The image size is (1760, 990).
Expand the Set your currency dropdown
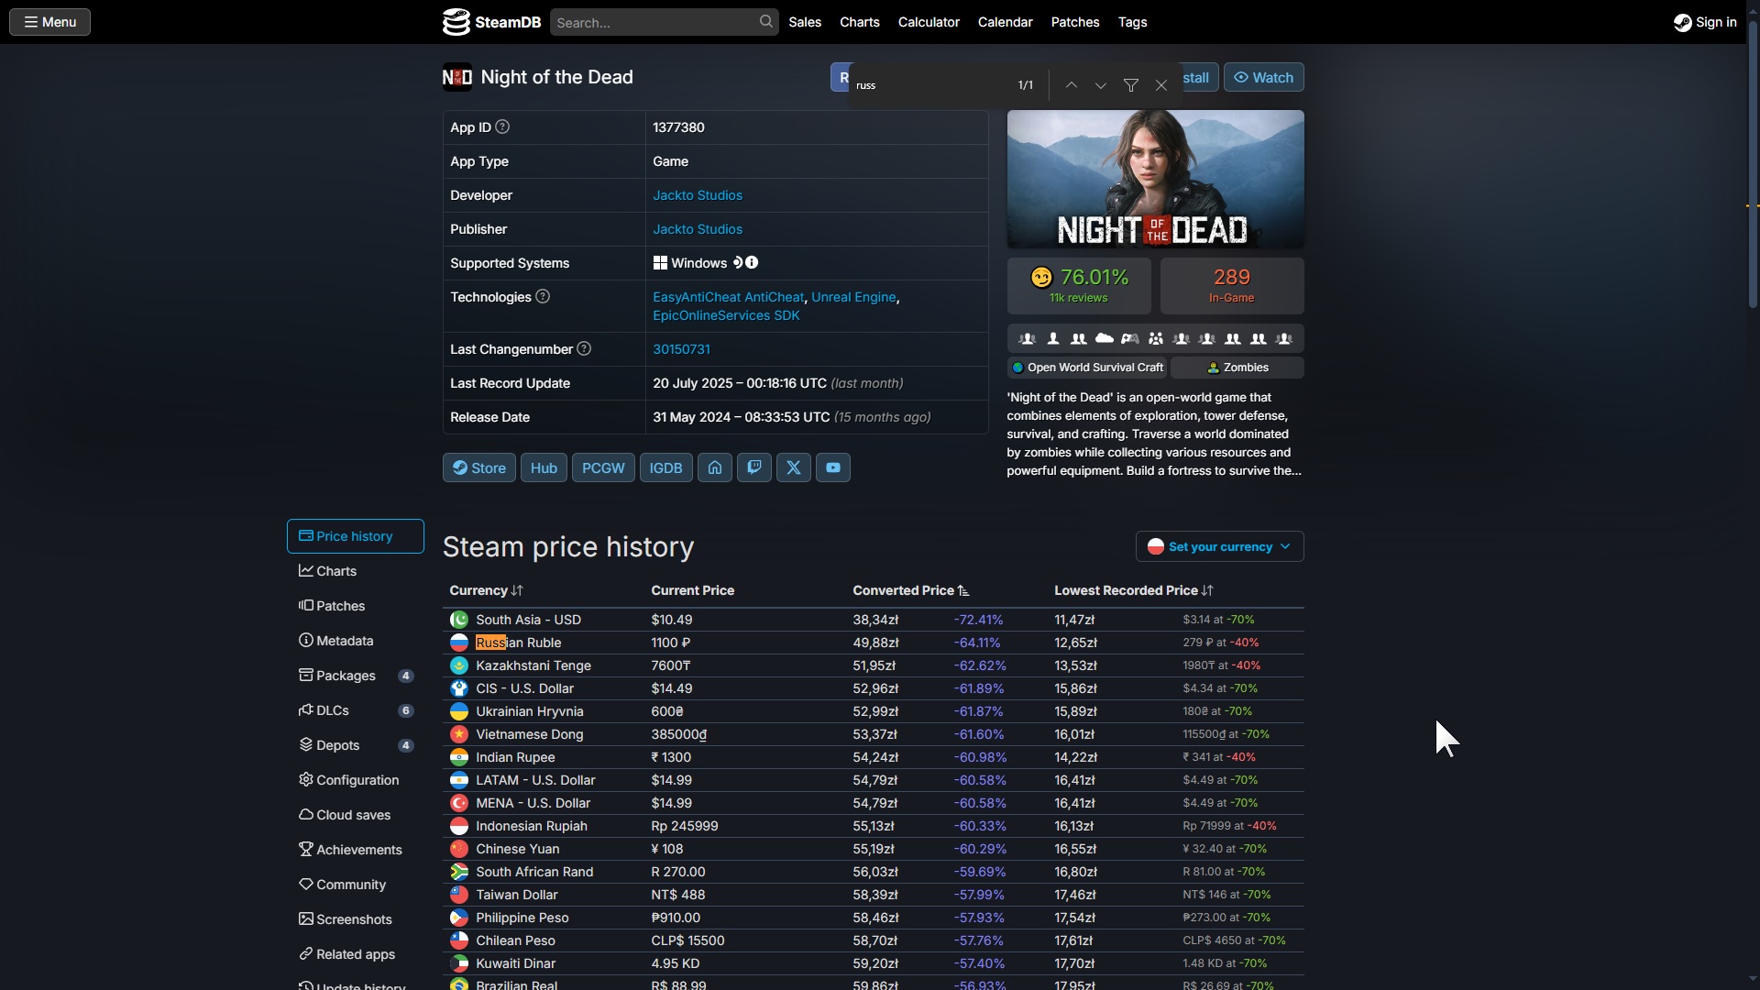pyautogui.click(x=1219, y=546)
